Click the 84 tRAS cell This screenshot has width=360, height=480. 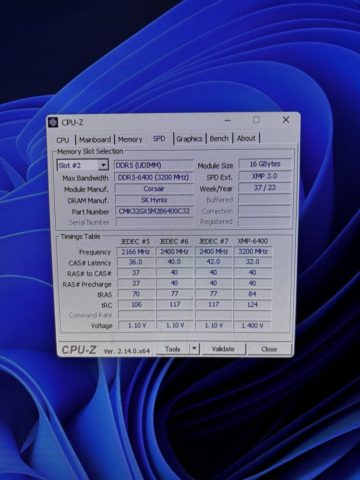pos(252,294)
